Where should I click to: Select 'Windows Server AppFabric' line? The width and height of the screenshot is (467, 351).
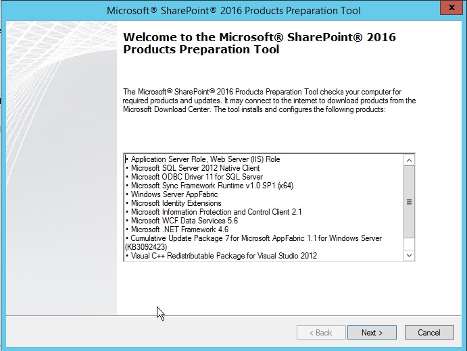coord(172,194)
